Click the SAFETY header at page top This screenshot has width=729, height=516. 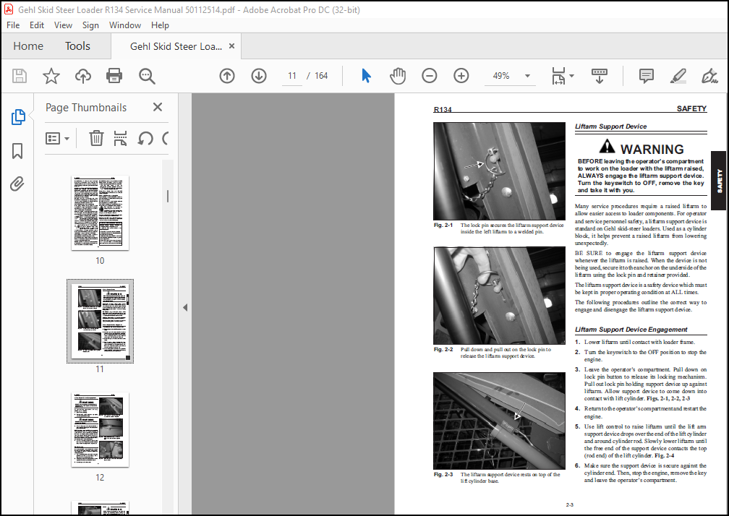[x=691, y=108]
